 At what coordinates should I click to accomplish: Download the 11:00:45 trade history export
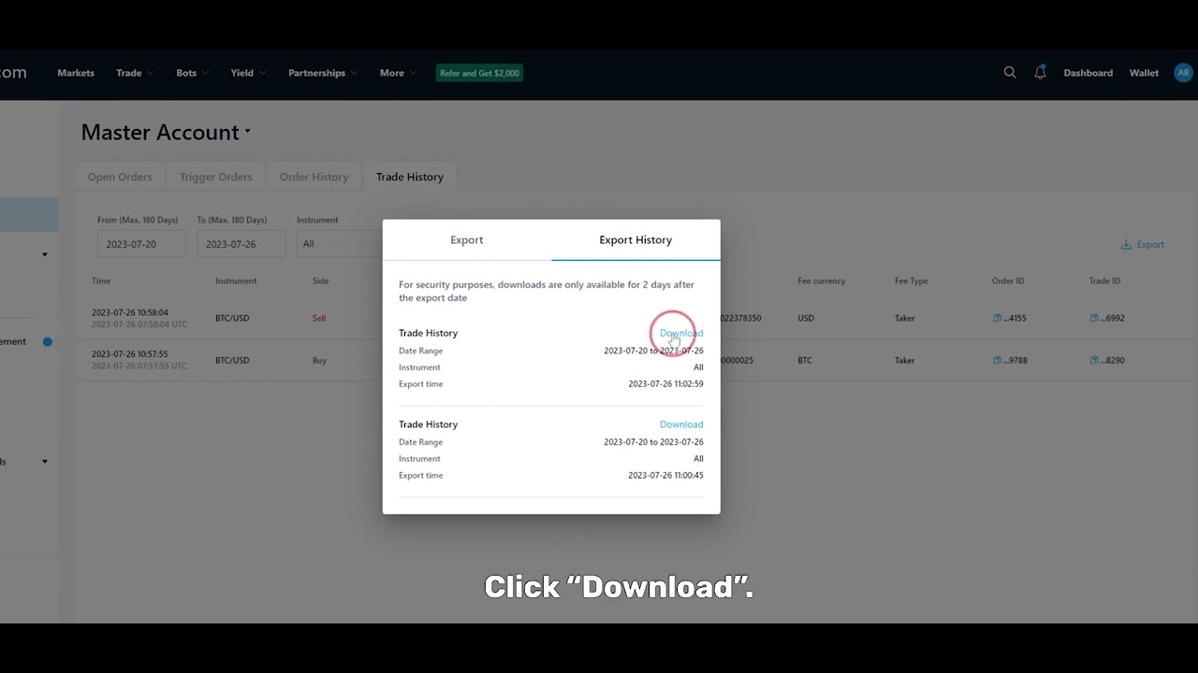pos(681,424)
